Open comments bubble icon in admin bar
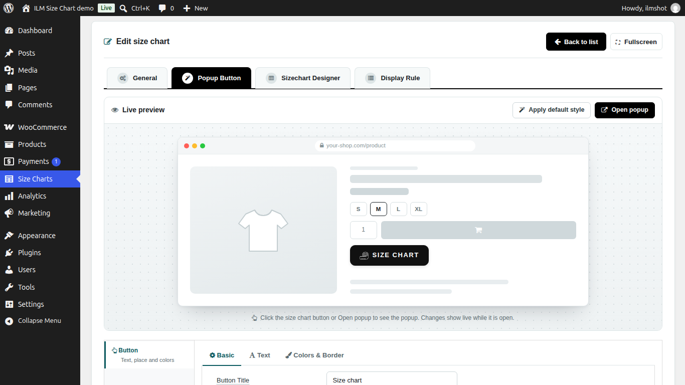Screen dimensions: 685x385 tap(162, 8)
